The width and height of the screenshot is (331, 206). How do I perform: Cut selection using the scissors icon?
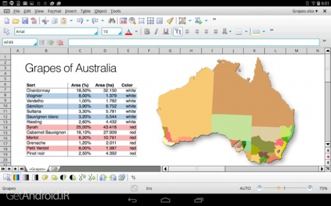pos(45,20)
